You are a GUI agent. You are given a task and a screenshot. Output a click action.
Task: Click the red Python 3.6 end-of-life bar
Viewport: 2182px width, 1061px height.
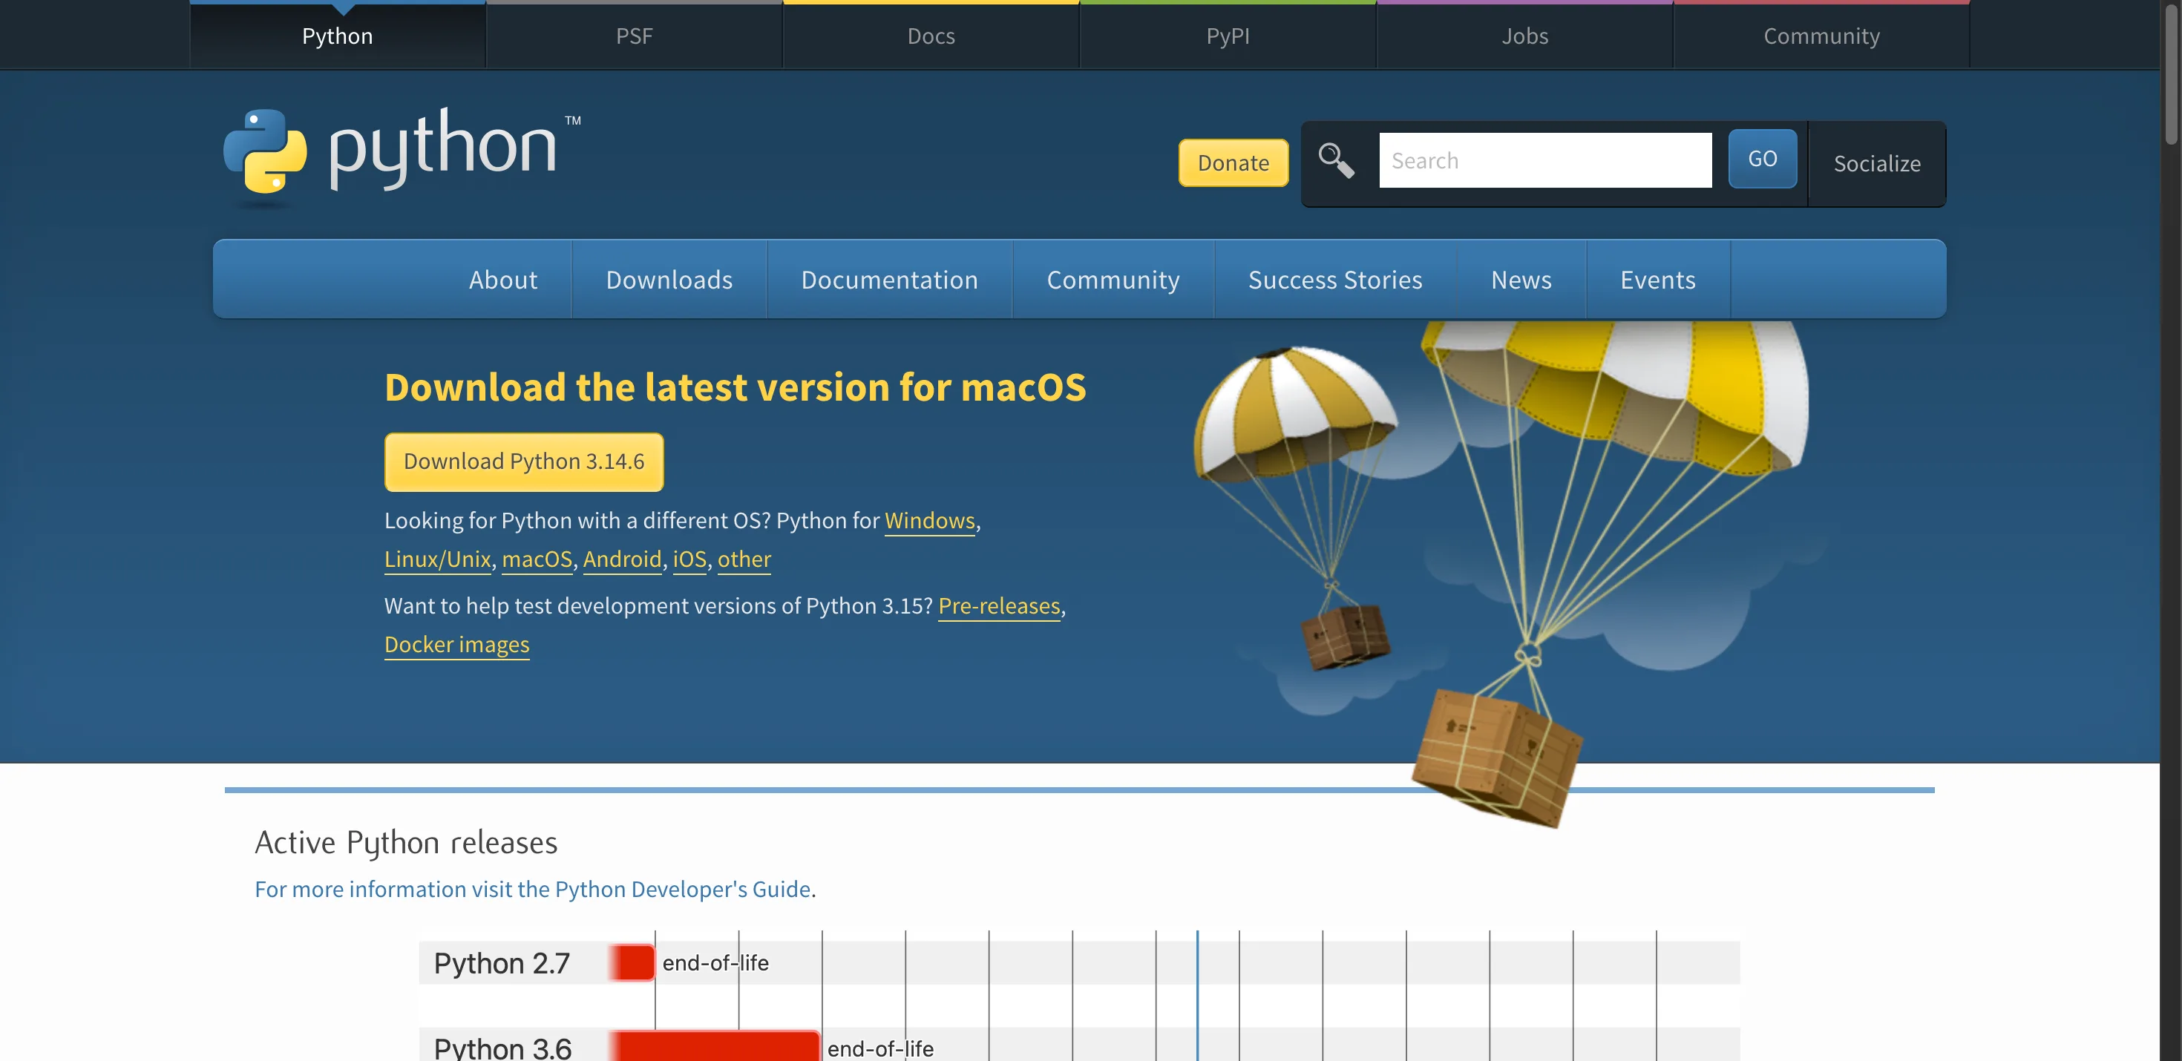click(715, 1047)
